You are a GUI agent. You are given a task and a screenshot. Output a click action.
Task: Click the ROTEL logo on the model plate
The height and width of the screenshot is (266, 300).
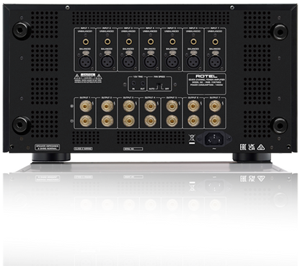click(x=206, y=76)
